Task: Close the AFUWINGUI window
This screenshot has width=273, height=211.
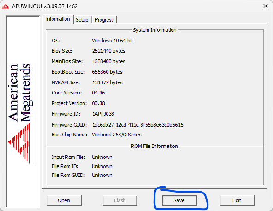Action: click(266, 6)
